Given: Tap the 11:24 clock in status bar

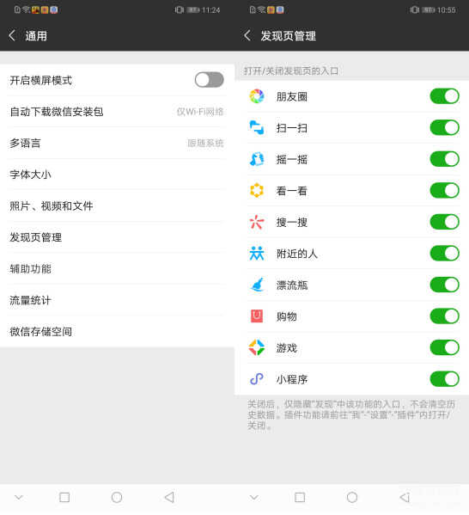Looking at the screenshot, I should [210, 10].
